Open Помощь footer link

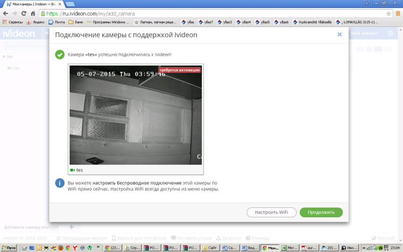[x=257, y=238]
